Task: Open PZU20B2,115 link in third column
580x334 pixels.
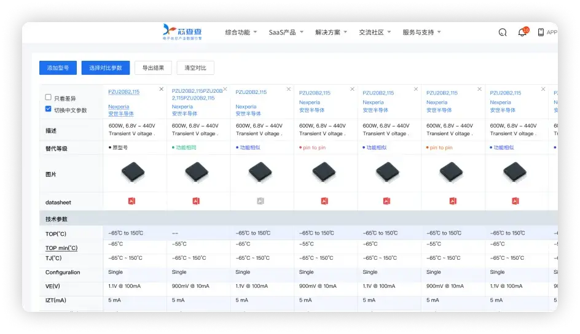Action: pos(251,92)
